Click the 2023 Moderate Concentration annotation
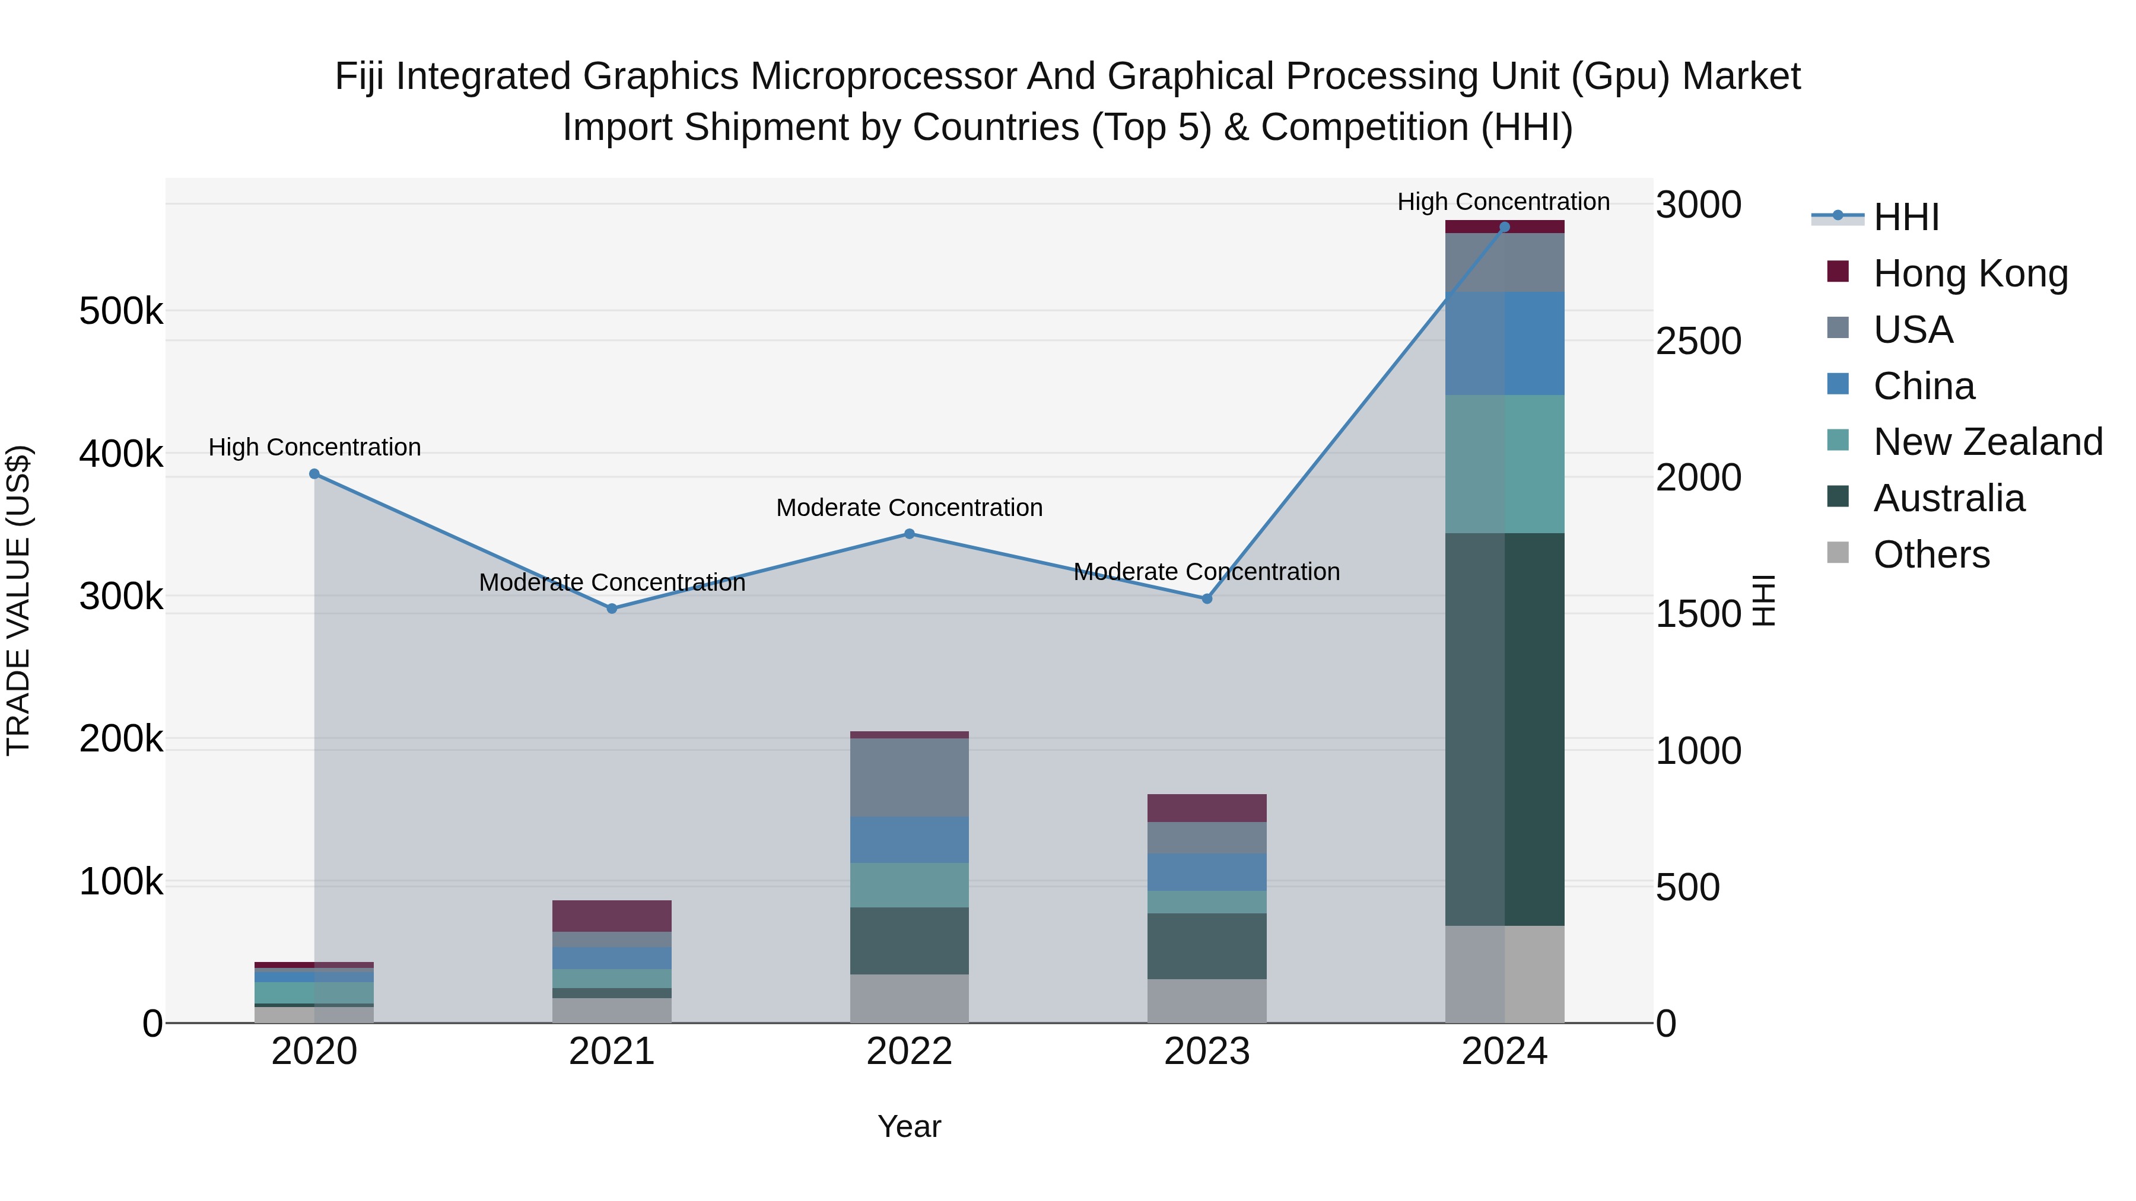 point(1206,572)
